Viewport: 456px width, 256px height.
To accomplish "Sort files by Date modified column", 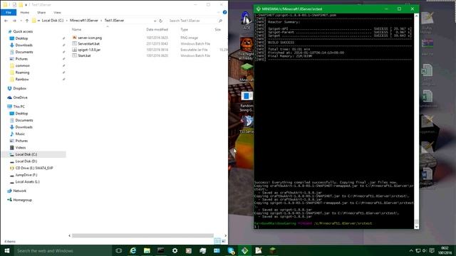I will coord(157,30).
